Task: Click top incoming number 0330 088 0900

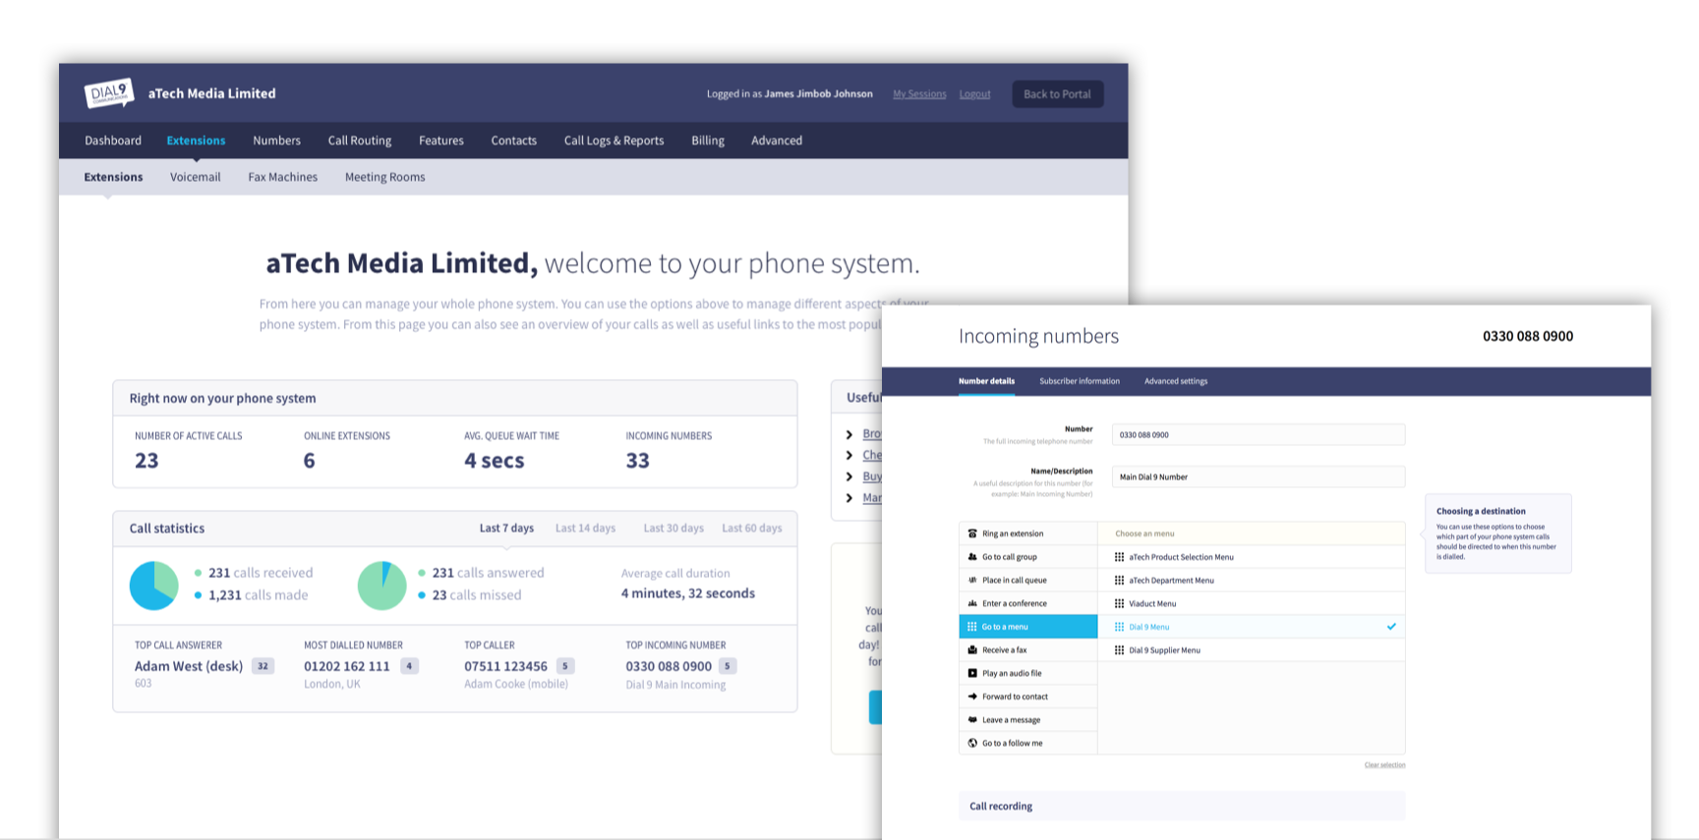Action: (669, 666)
